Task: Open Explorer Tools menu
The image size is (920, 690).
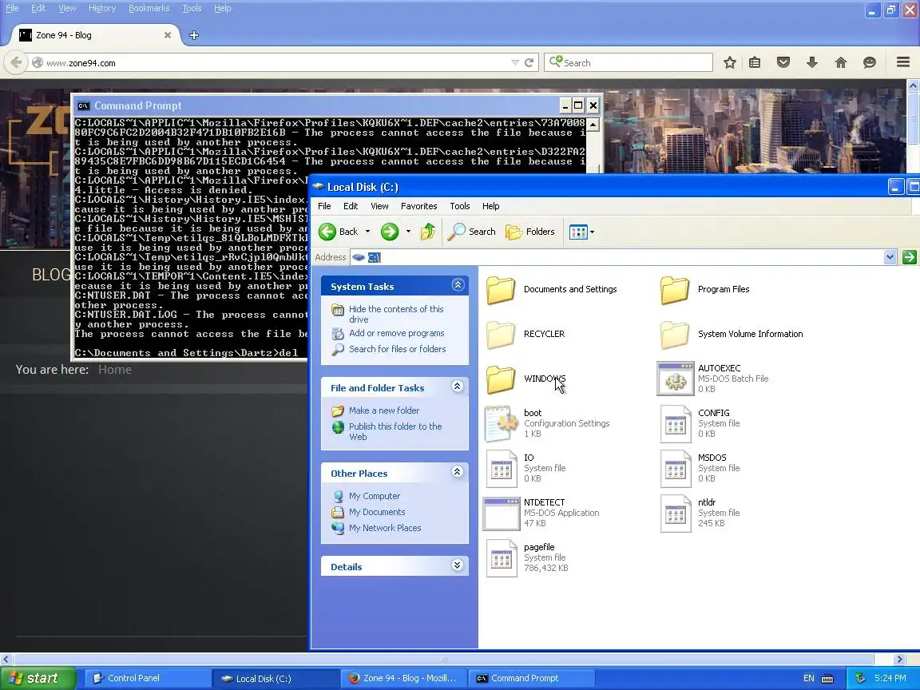Action: (x=459, y=206)
